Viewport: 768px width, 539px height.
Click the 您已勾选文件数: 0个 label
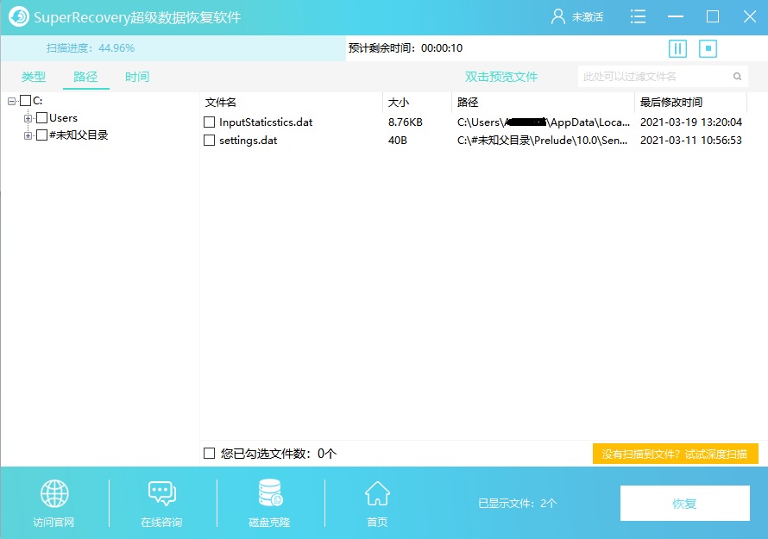coord(279,454)
